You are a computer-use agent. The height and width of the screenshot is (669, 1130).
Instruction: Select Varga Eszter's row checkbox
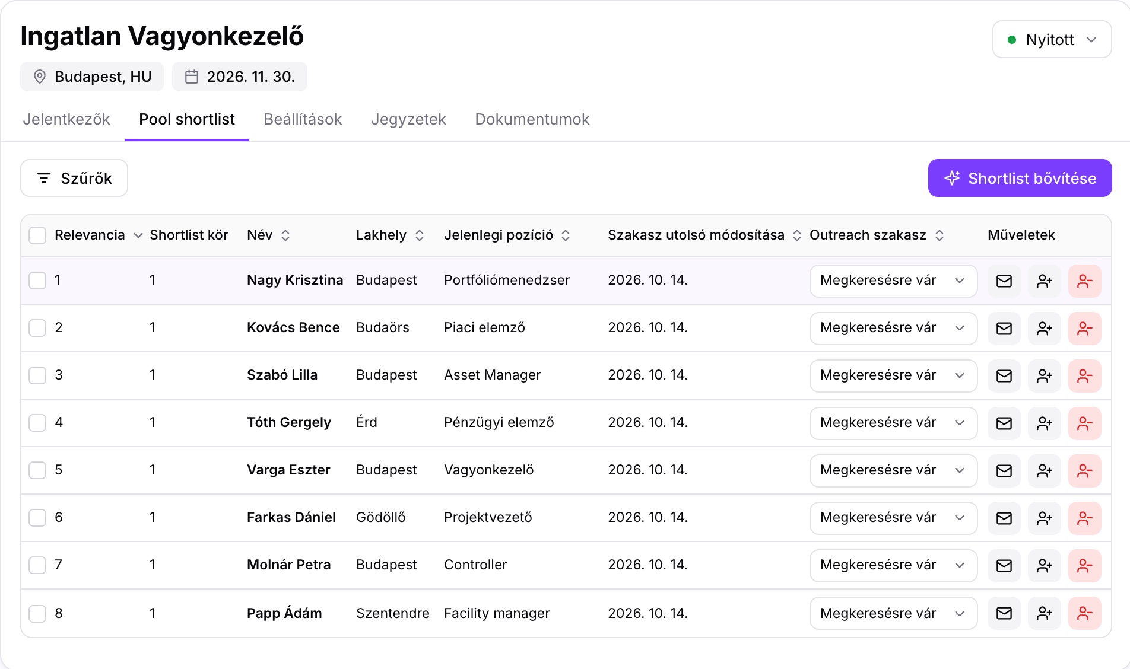[x=37, y=470]
